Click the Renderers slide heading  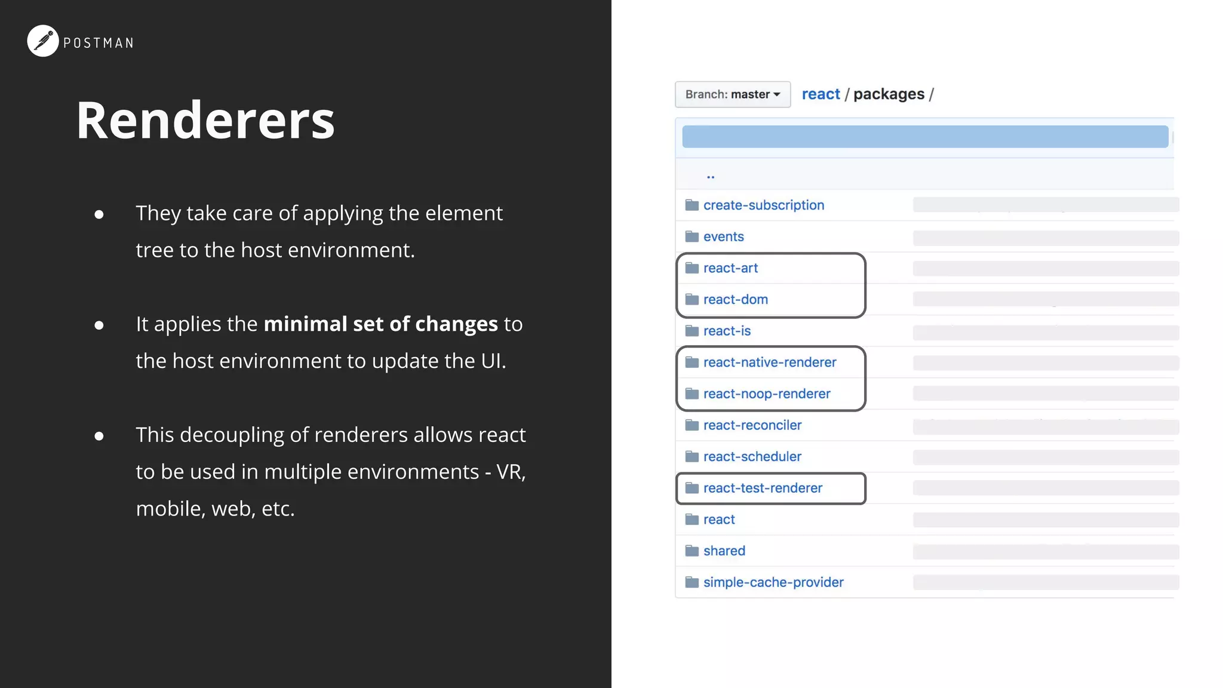point(205,120)
